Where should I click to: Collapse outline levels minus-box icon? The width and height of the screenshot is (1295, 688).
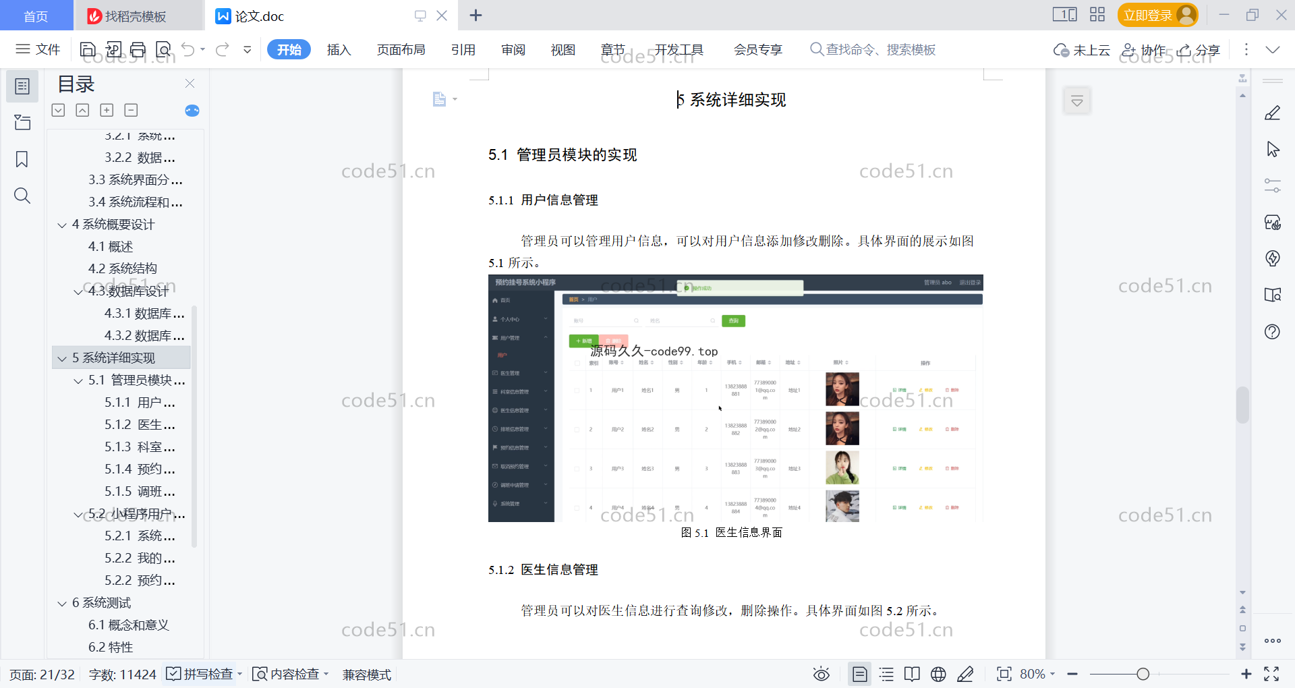pos(131,110)
